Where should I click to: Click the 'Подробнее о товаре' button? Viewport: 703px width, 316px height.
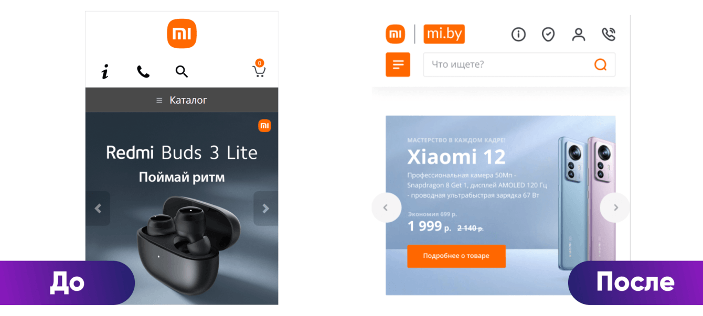[456, 256]
